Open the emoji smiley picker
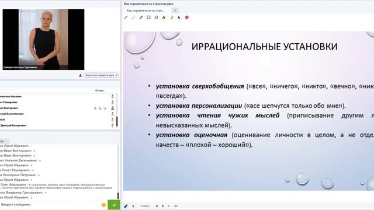This screenshot has height=210, width=374. coord(103,205)
